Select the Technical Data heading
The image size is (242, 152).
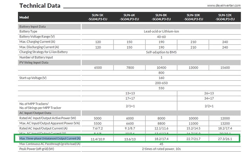coord(40,6)
